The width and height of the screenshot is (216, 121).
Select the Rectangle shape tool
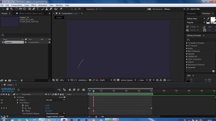pyautogui.click(x=29, y=9)
